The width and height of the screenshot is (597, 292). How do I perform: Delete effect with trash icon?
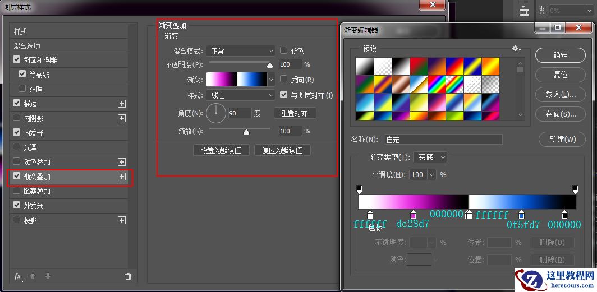tap(128, 276)
